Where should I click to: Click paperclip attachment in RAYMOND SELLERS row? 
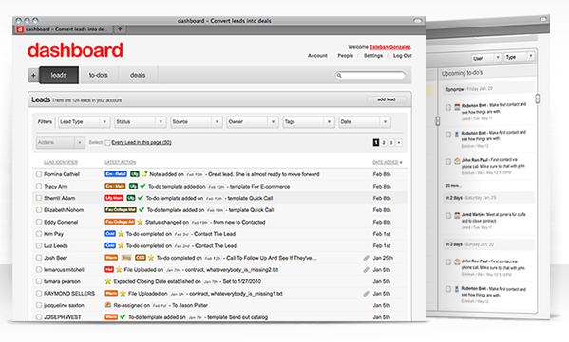pos(366,294)
